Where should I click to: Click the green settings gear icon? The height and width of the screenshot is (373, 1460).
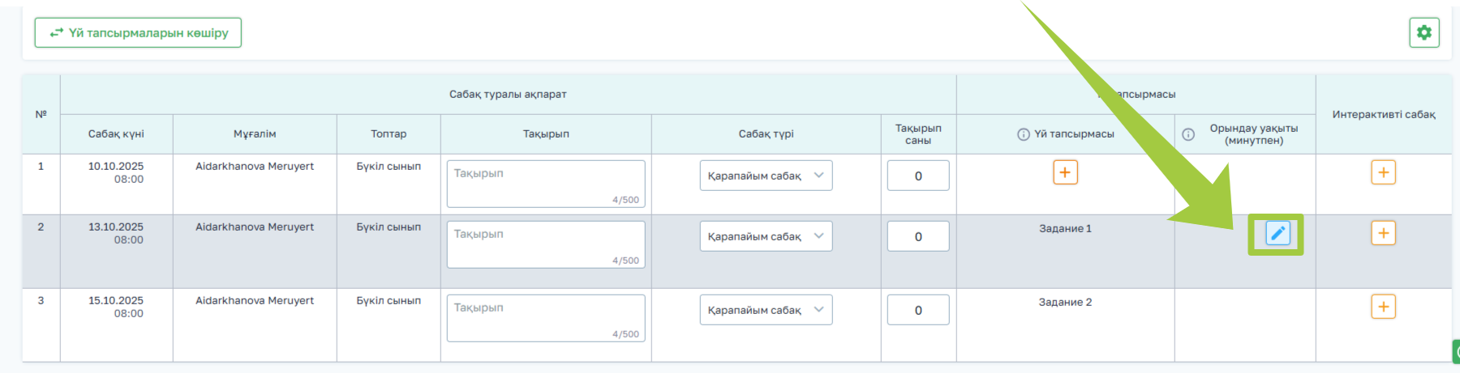click(x=1423, y=32)
